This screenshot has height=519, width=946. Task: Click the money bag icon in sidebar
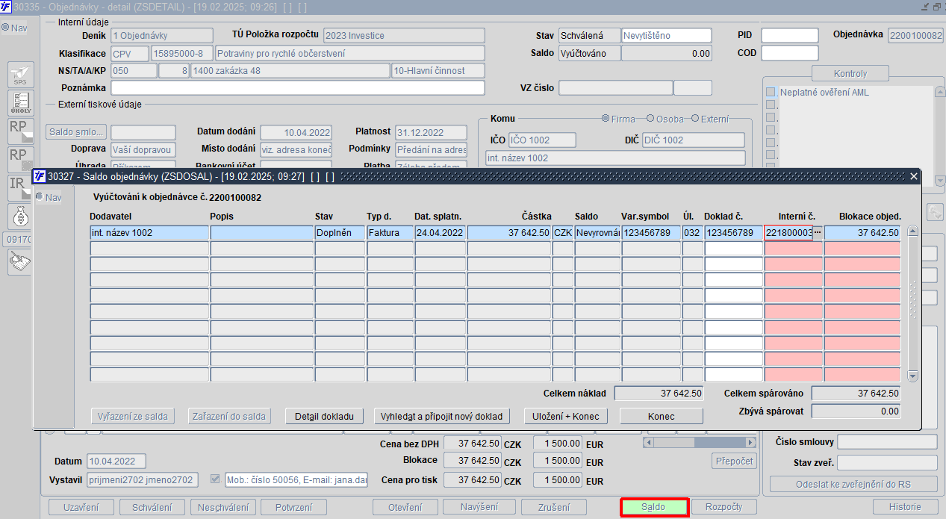pos(20,217)
